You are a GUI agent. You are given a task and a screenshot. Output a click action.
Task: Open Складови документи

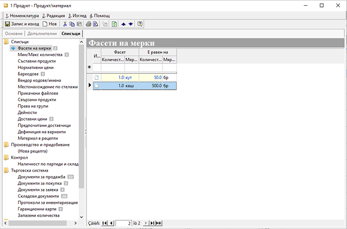[38, 196]
